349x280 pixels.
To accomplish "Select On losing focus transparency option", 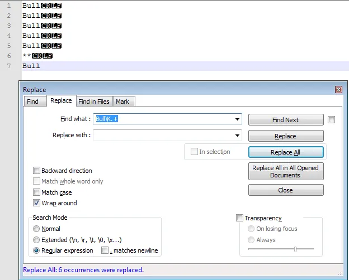I will click(251, 229).
